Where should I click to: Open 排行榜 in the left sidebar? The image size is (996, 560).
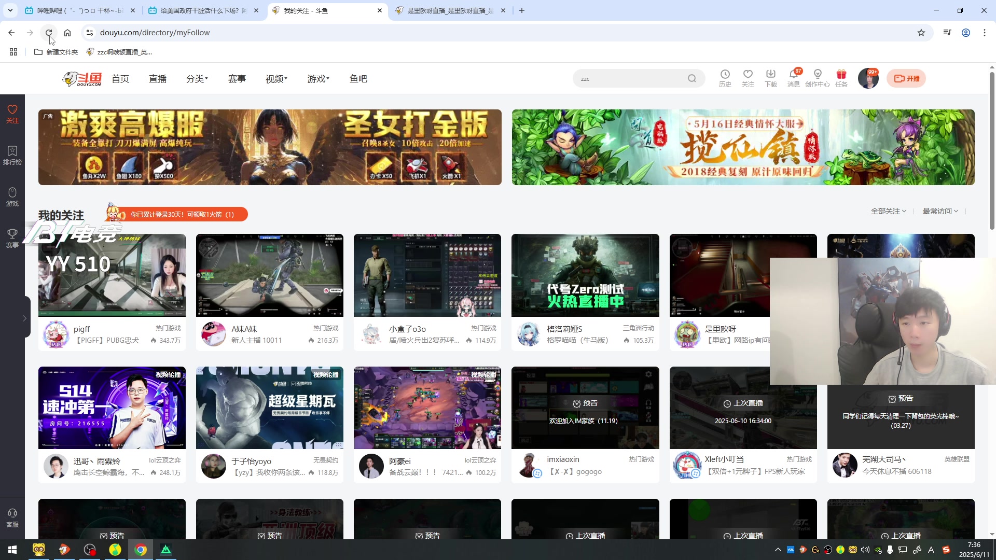pos(12,155)
